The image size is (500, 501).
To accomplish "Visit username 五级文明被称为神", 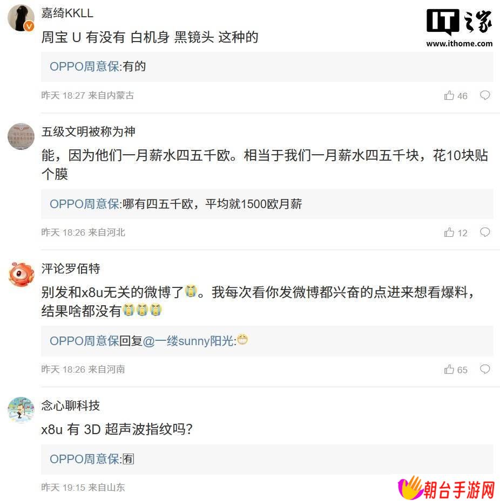I will tap(89, 132).
